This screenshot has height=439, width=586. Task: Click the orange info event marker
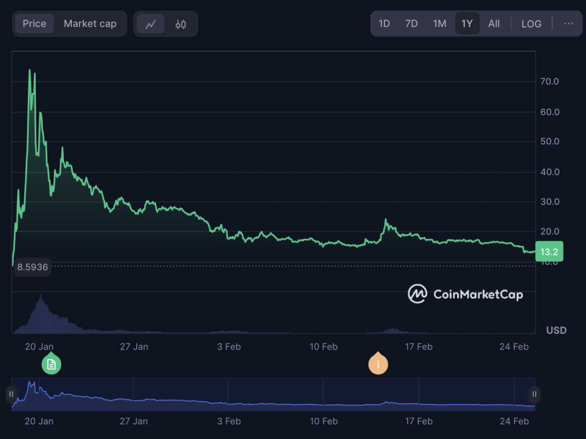click(x=378, y=364)
